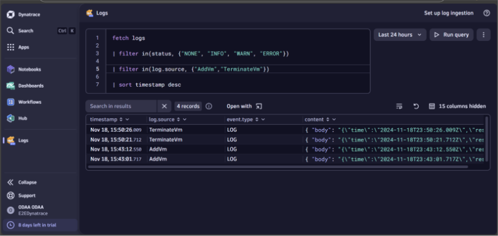
Task: Click content cell of 15:50:21 row
Action: tap(394, 140)
